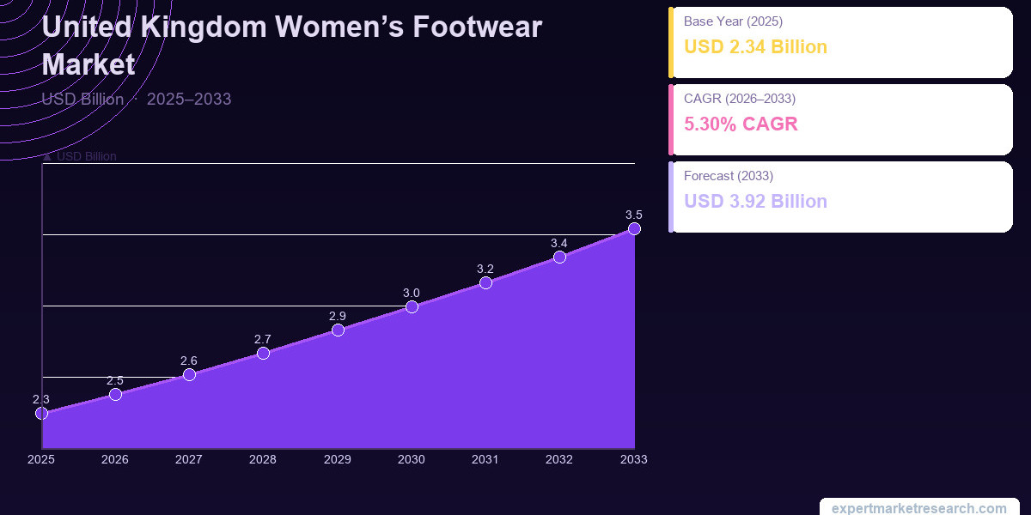Click the 2031 data point labeled 3.2
The image size is (1031, 515).
[x=485, y=282]
